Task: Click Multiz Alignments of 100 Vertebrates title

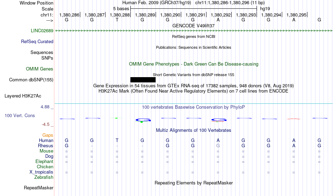Action: pos(193,130)
